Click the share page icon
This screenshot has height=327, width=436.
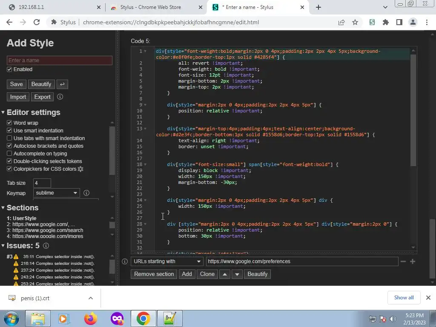341,22
